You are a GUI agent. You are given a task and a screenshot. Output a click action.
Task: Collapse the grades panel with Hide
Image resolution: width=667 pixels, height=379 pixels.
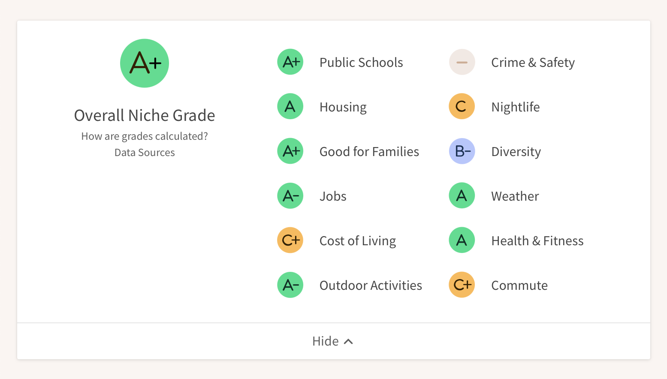(x=326, y=341)
